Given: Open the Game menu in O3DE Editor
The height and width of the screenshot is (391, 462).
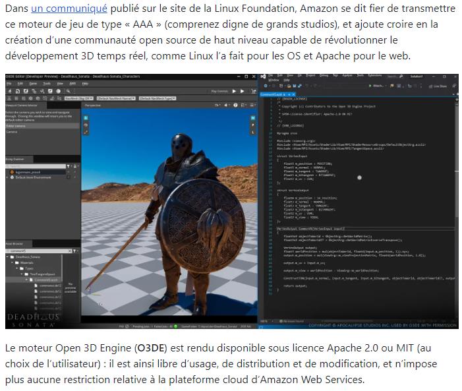Looking at the screenshot, I should click(33, 84).
